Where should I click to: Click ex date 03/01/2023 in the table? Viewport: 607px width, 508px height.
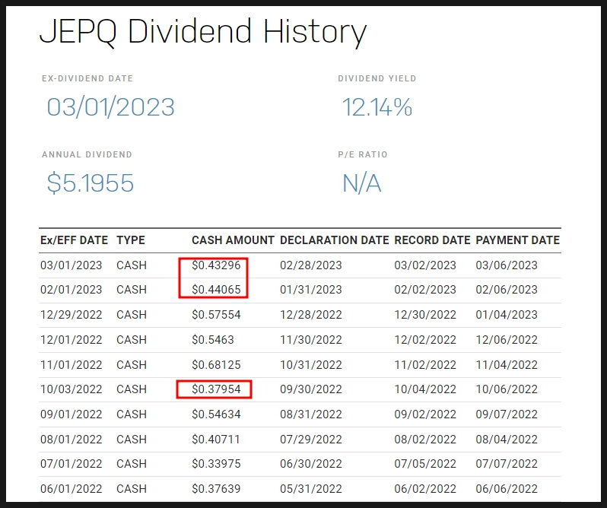(72, 265)
